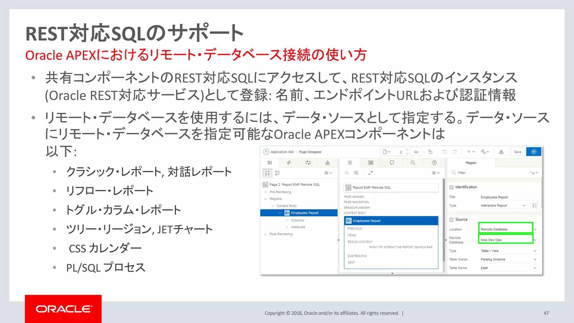Viewport: 574px width, 323px height.
Task: Click the gallery toggle arrow below layout
Action: (392, 273)
